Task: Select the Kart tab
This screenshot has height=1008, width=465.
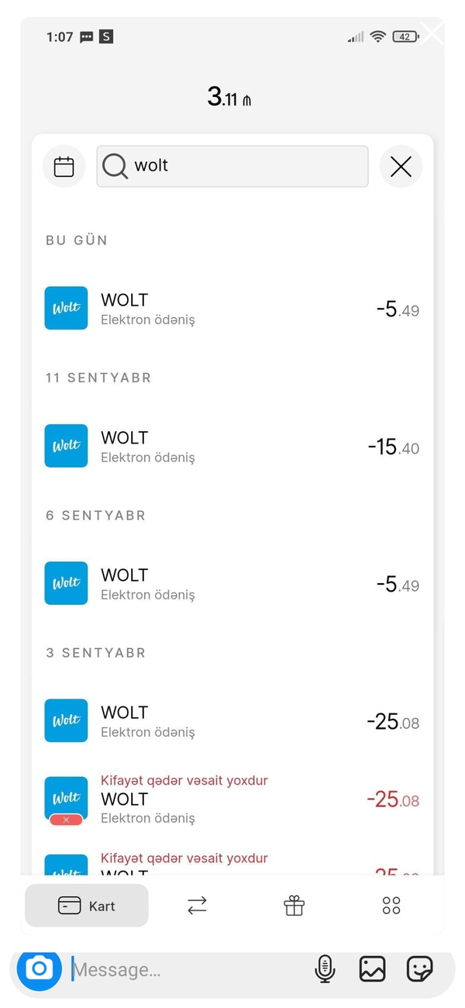Action: [87, 906]
